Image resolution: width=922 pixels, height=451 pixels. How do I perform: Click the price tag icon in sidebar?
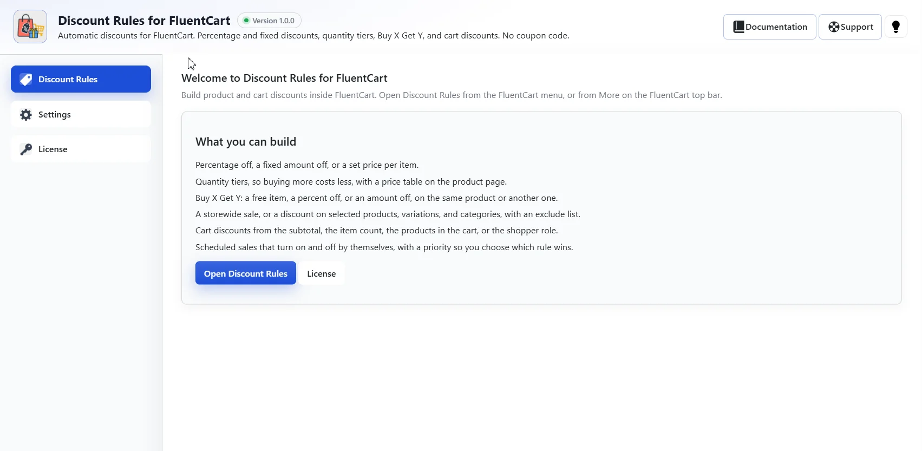pos(26,80)
